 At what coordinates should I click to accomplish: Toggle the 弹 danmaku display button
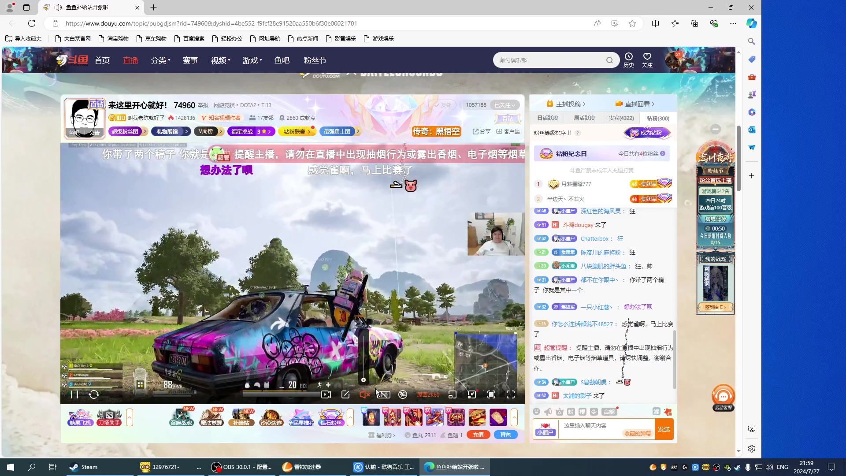pos(403,394)
